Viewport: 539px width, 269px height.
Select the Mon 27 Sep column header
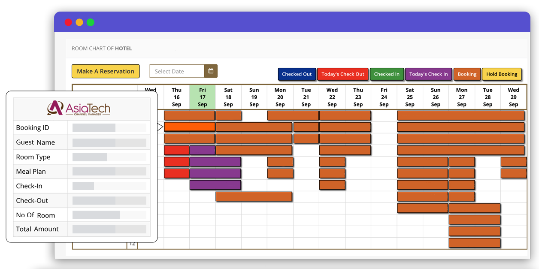pos(462,97)
